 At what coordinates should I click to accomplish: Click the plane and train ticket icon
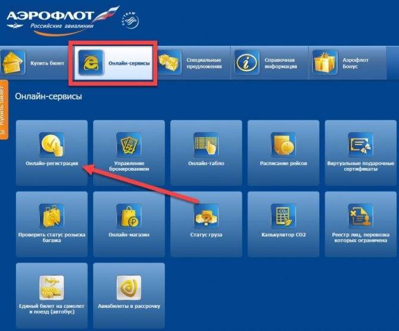pyautogui.click(x=52, y=288)
